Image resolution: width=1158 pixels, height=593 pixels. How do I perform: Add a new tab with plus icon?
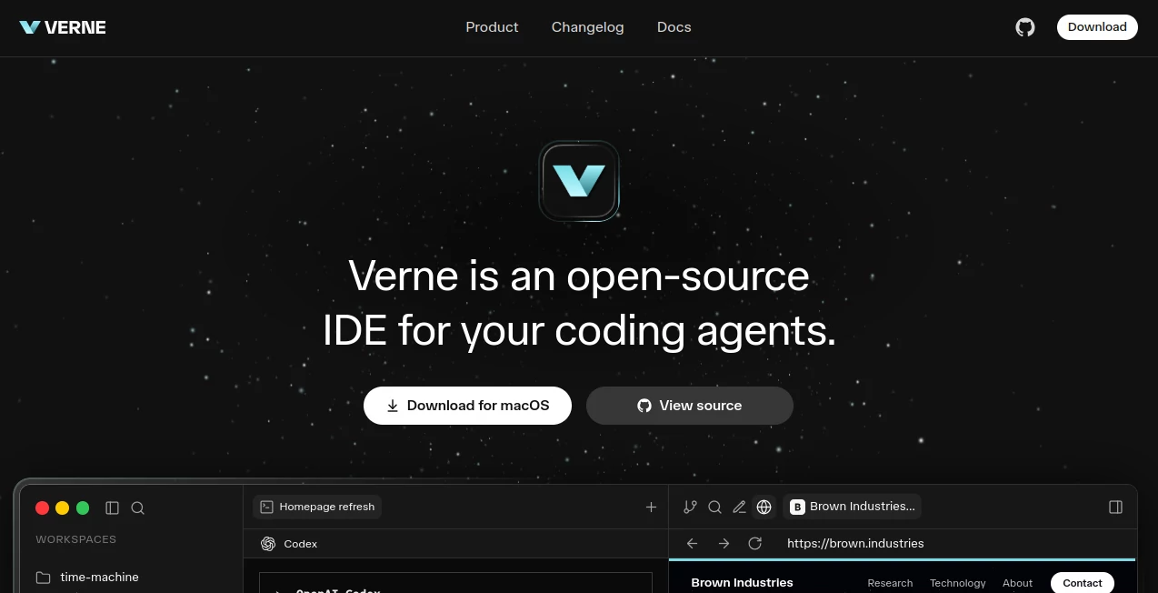pyautogui.click(x=651, y=508)
